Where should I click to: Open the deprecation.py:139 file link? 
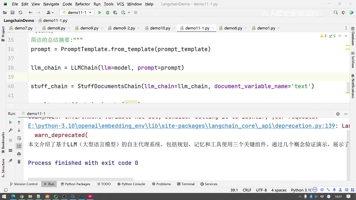(181, 126)
